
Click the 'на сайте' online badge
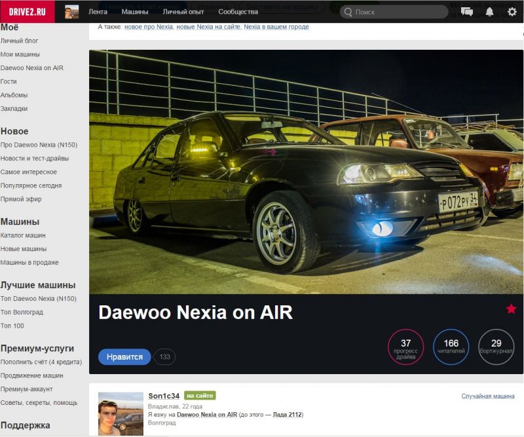pyautogui.click(x=200, y=396)
